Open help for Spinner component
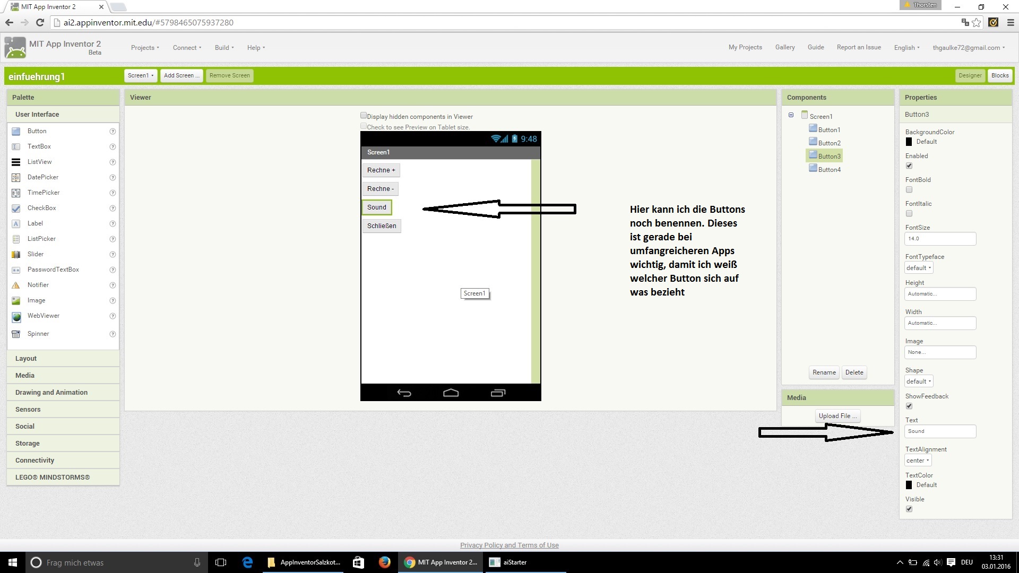The height and width of the screenshot is (573, 1019). pyautogui.click(x=113, y=334)
